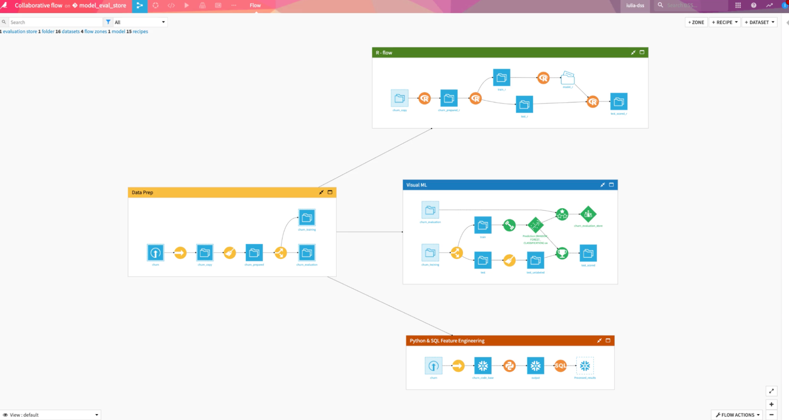Select the churn_evaluation_store diamond icon
This screenshot has height=420, width=789.
(588, 213)
